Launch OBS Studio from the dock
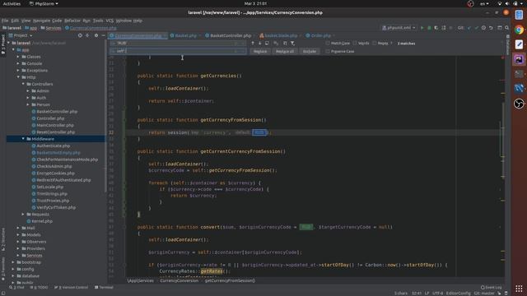Viewport: 527px width, 296px height. (x=519, y=104)
